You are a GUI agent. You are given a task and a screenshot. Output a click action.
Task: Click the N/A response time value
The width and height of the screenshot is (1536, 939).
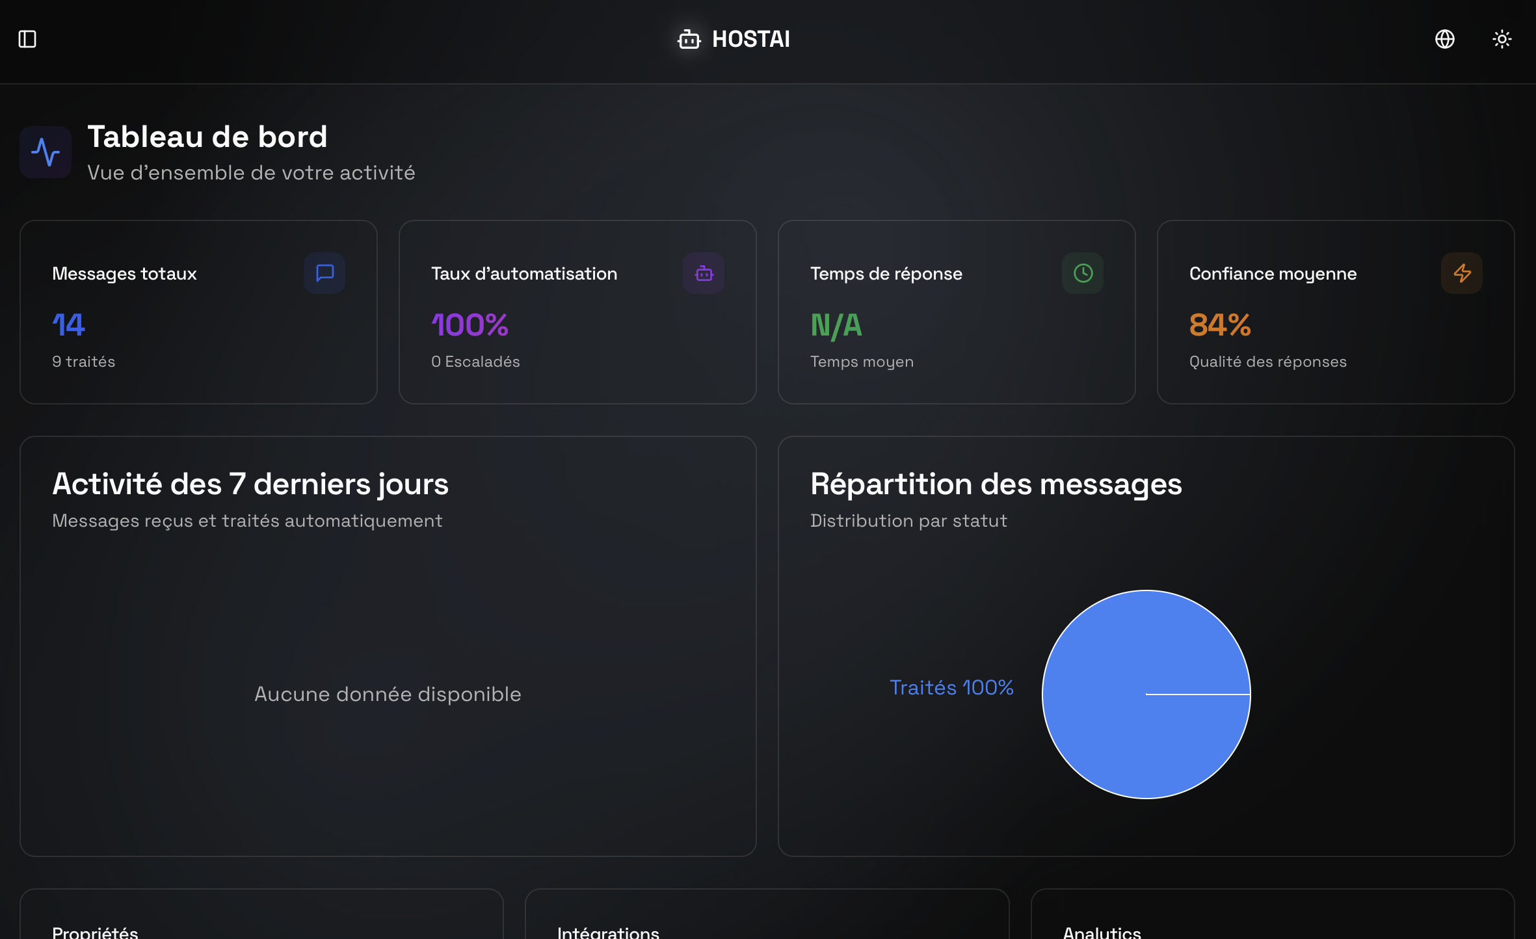pos(836,324)
